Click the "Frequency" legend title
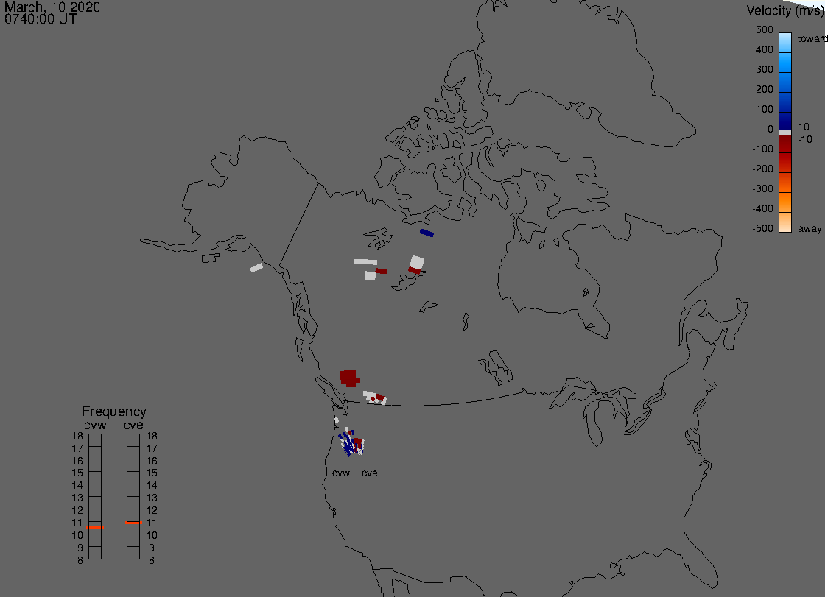Image resolution: width=828 pixels, height=597 pixels. [114, 411]
